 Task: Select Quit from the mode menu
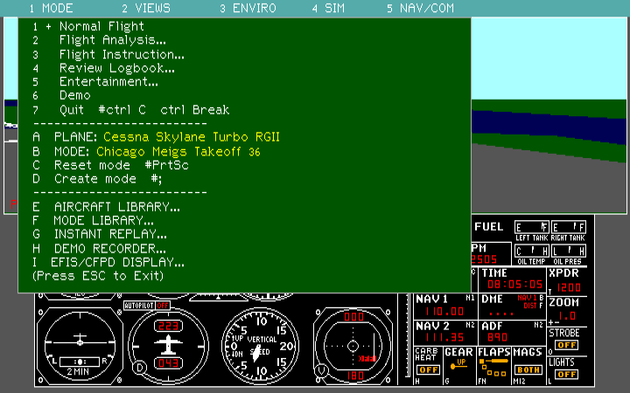tap(131, 110)
